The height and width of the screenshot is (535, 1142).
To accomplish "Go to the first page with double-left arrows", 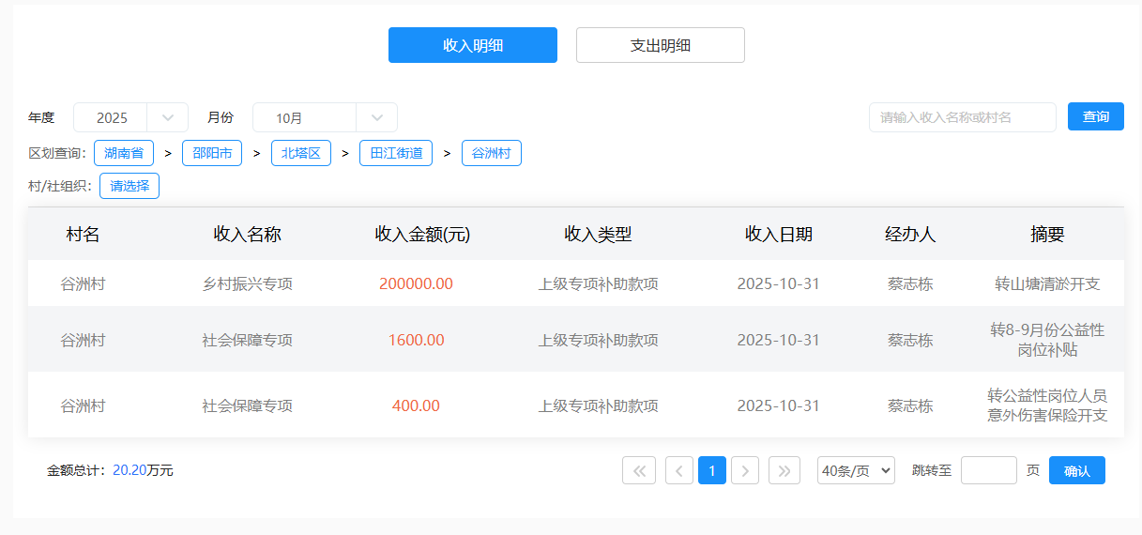I will coord(639,470).
